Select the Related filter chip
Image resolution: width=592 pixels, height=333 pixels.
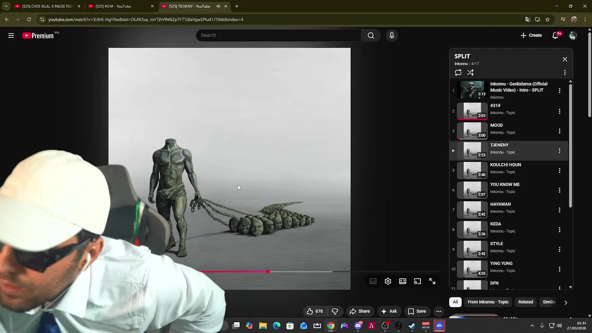coord(525,302)
